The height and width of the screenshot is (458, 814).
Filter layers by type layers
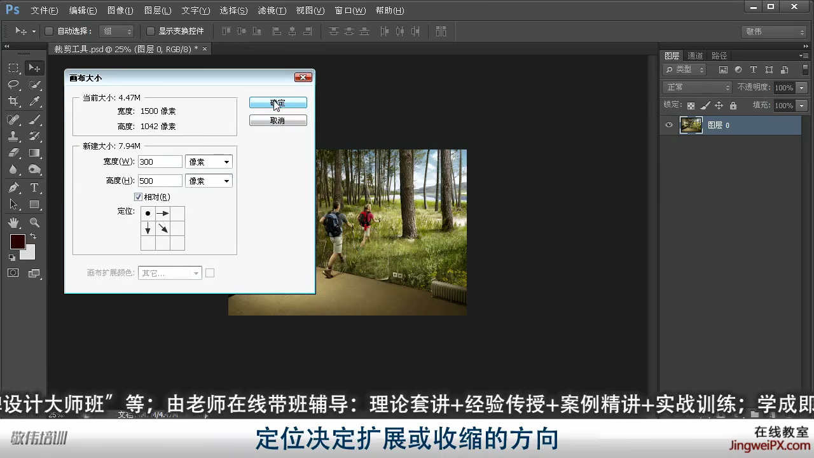click(754, 70)
